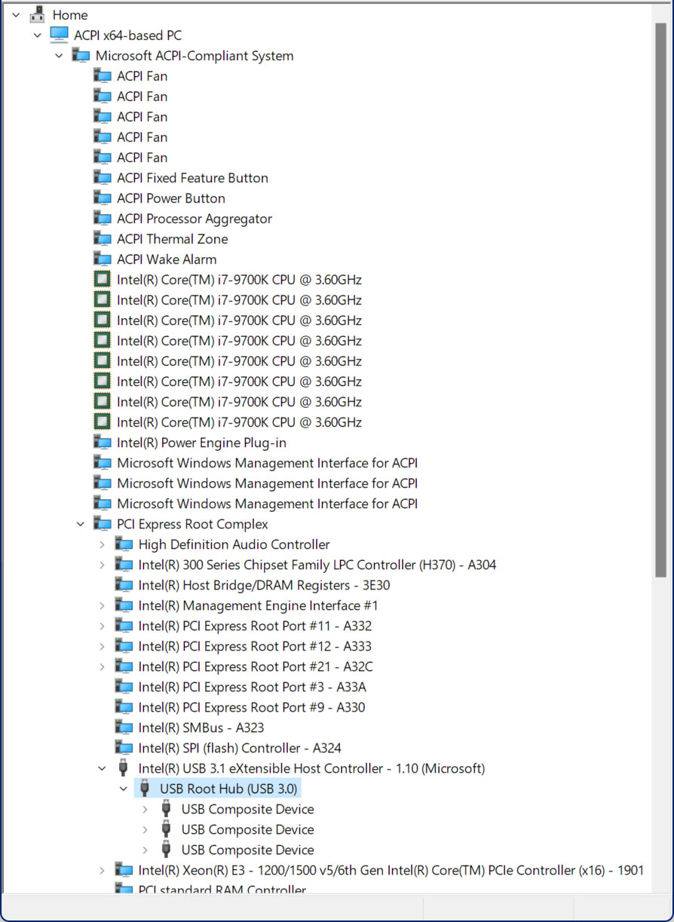Collapse the Microsoft ACPI-Compliant System node
This screenshot has height=922, width=674.
click(59, 56)
